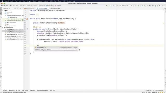The height and width of the screenshot is (93, 166).
Task: Open the Resource Manager side tab
Action: pos(1,21)
